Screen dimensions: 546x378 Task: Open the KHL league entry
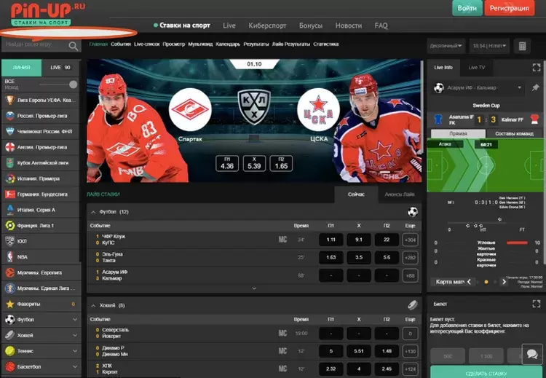[40, 241]
